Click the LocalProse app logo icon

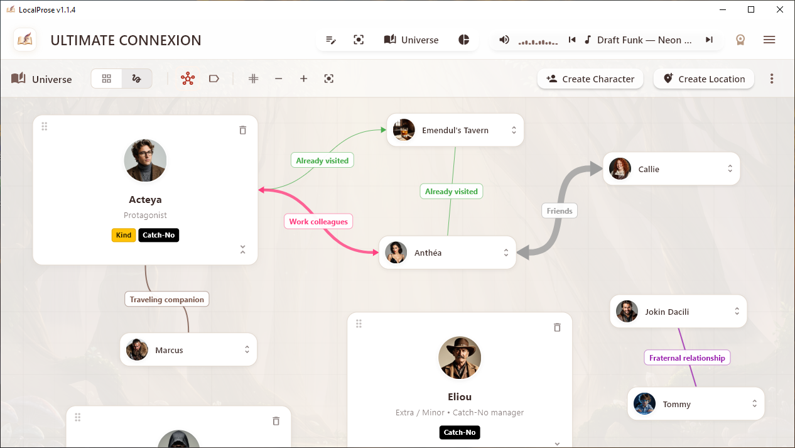[24, 40]
